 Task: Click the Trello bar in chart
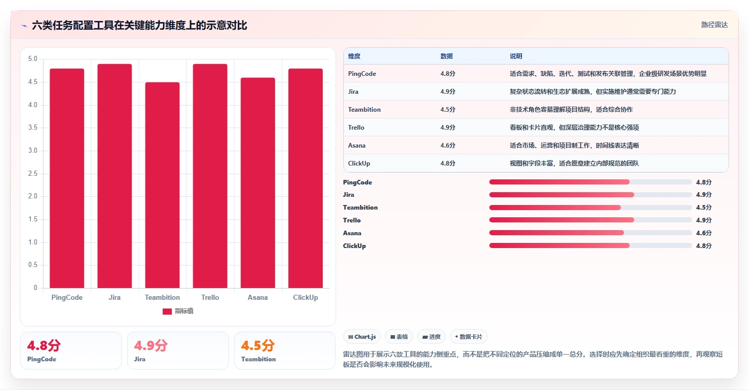tap(210, 176)
